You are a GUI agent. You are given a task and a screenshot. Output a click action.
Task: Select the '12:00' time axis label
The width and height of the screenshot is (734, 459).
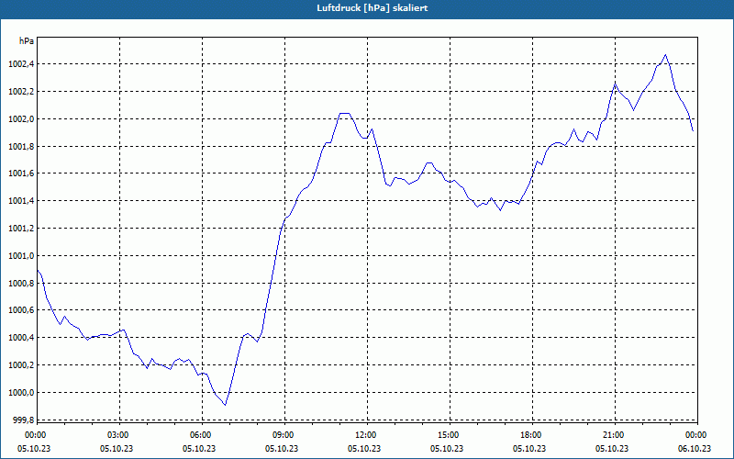pyautogui.click(x=365, y=435)
